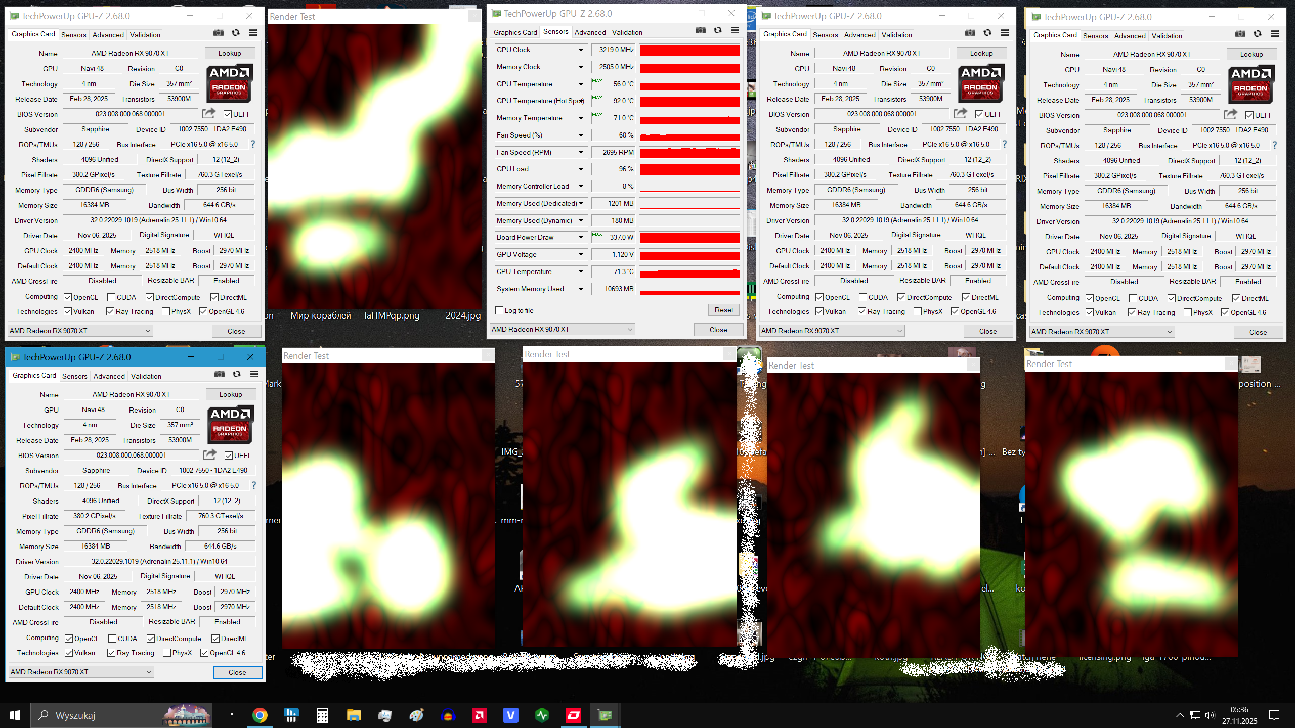
Task: Toggle the Ray Tracing checkbox in the blue-titled GPU-Z window
Action: click(111, 653)
